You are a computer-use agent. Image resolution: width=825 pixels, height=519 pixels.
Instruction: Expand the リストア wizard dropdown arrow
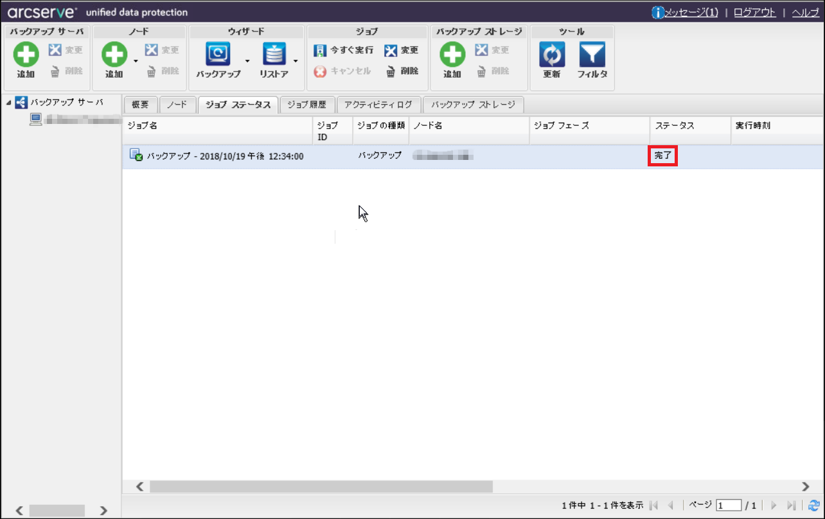click(x=296, y=61)
